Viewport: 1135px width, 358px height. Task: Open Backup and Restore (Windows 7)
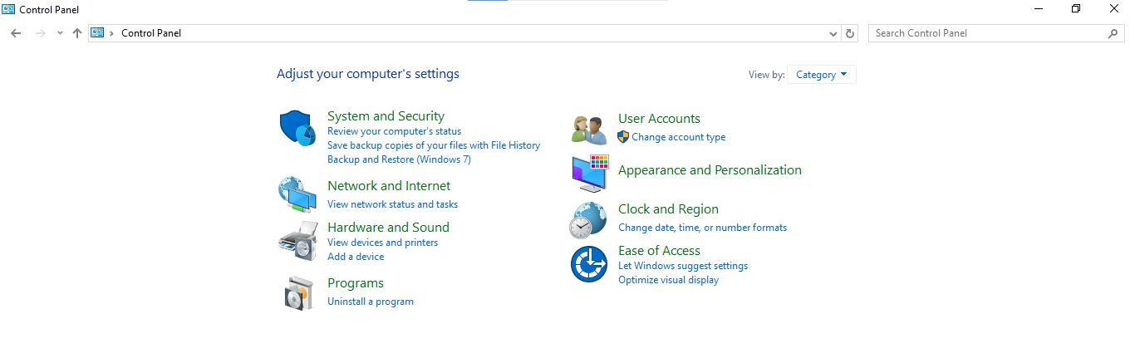tap(399, 159)
